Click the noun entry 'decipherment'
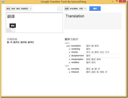This screenshot has width=128, height=98. point(77,56)
